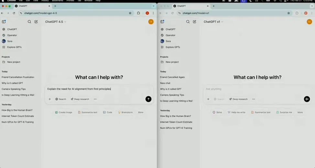The image size is (315, 168).
Task: Toggle Deep research in right chat composer
Action: (238, 99)
